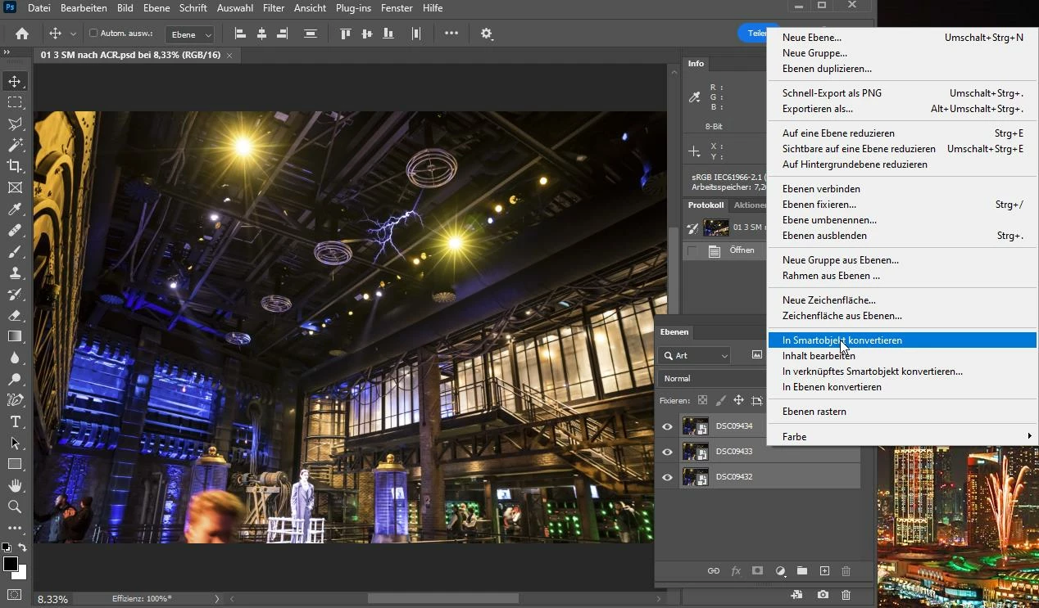Hide the DSC09434 layer
Image resolution: width=1039 pixels, height=608 pixels.
667,426
